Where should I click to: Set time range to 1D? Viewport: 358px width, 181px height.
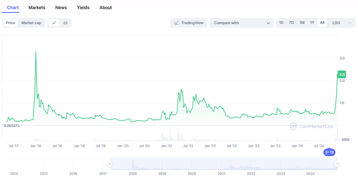pyautogui.click(x=281, y=23)
